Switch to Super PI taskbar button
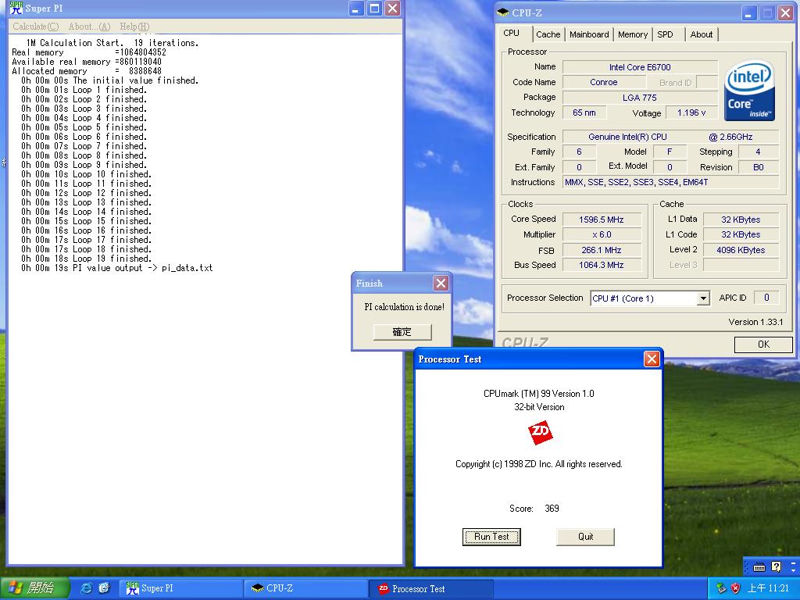This screenshot has height=600, width=800. point(180,588)
